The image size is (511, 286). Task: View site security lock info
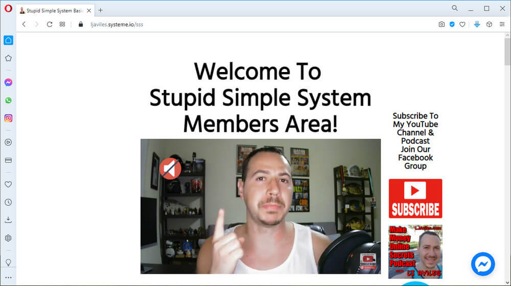pos(81,25)
